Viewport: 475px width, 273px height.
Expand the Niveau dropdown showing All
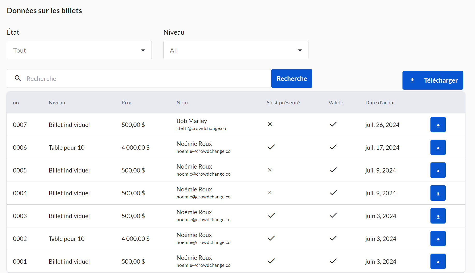(236, 50)
